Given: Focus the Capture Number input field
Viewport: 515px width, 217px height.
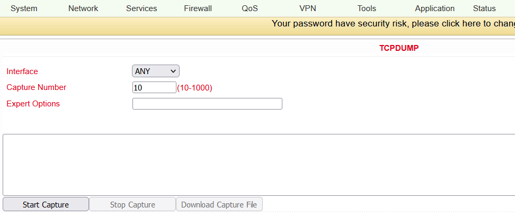Looking at the screenshot, I should [154, 87].
